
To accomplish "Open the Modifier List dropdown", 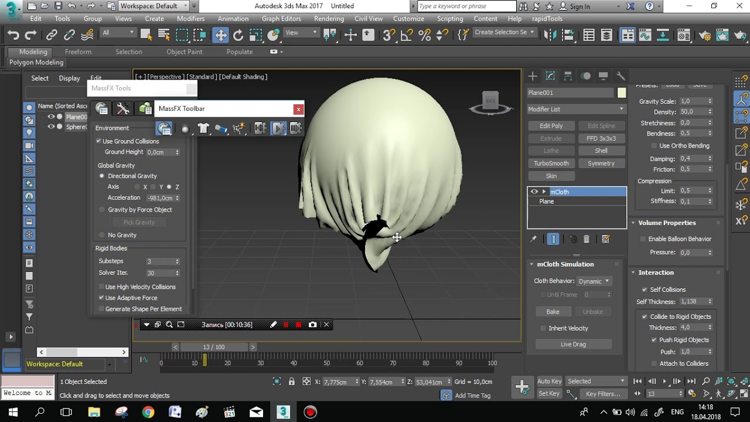I will 577,109.
